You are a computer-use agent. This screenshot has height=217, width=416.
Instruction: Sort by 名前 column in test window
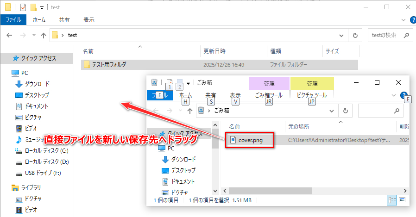click(88, 51)
